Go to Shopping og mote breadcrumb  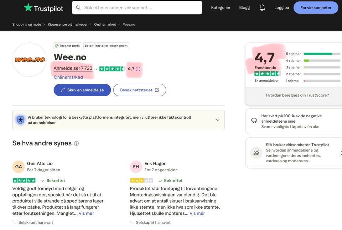27,25
